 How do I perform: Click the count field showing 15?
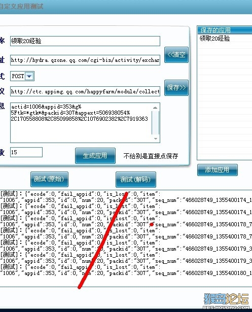click(26, 152)
